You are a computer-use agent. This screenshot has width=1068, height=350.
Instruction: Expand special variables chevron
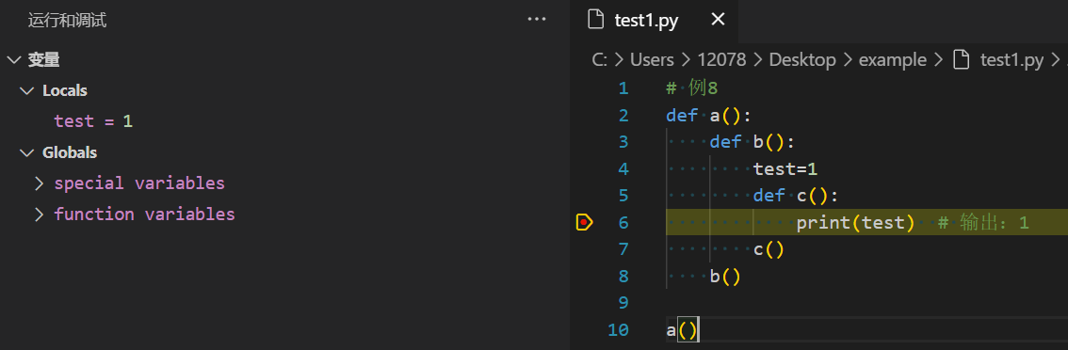tap(40, 183)
